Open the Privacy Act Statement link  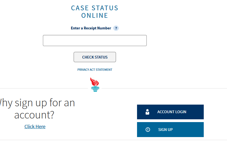[95, 70]
